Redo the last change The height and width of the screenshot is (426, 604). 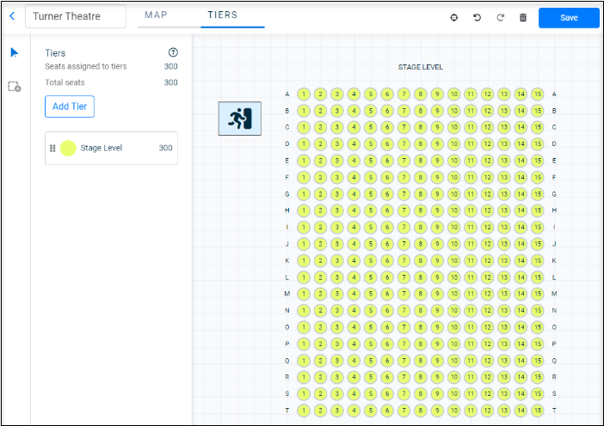tap(500, 18)
